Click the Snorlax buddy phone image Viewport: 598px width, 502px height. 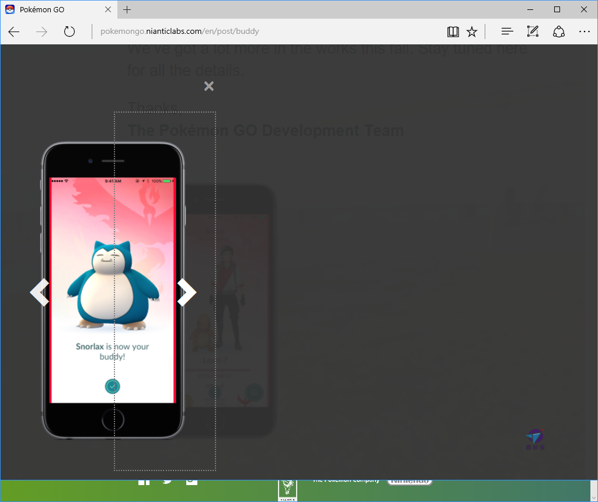tap(113, 291)
